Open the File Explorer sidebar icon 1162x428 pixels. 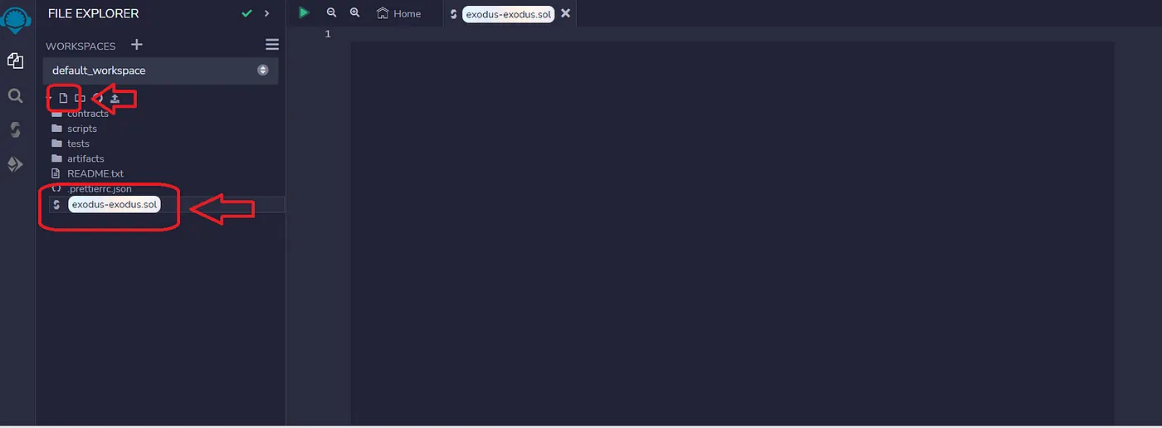15,61
